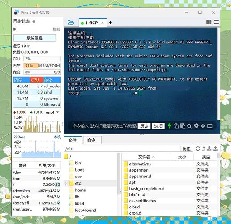Screen dimensions: 231x224
Task: Sort processes by 命令 column
Action: tap(52, 80)
